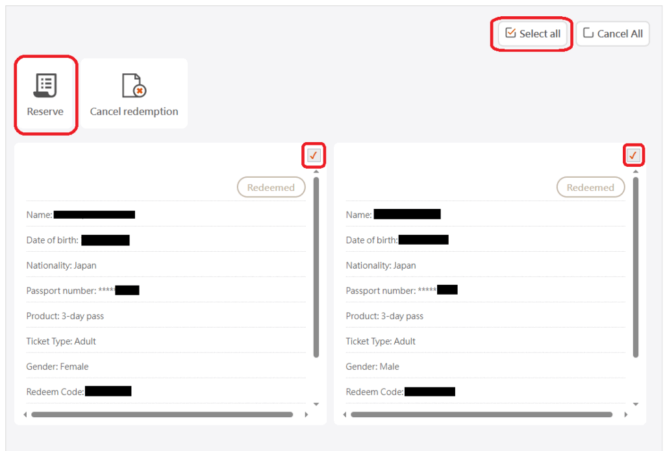Click the Gender: Female row in left card
665x451 pixels.
click(x=58, y=367)
